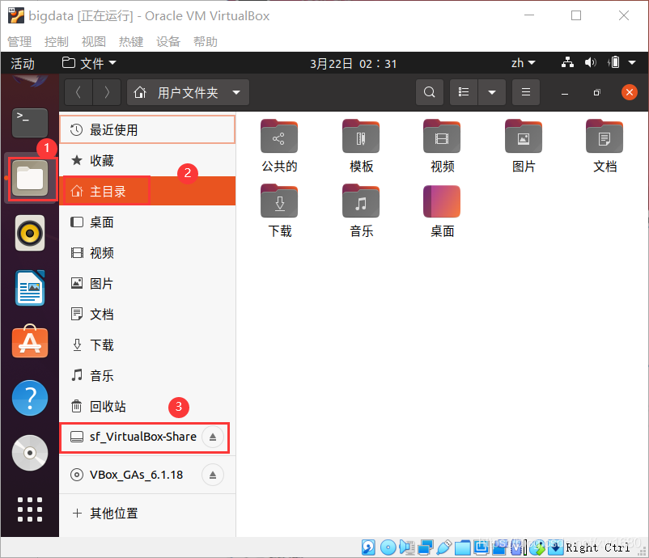
Task: Open the 文档 folder in main pane
Action: 604,146
